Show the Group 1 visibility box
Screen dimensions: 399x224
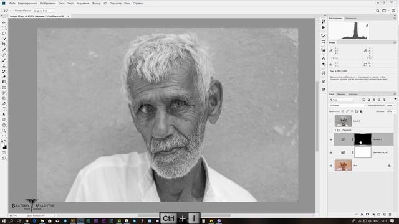point(331,130)
